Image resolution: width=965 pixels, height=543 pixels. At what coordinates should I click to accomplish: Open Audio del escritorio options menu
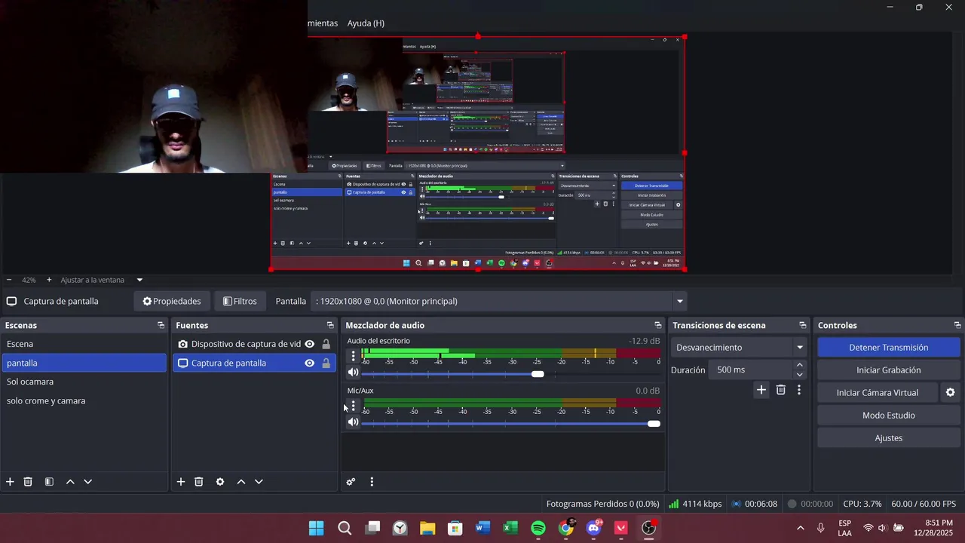tap(353, 356)
